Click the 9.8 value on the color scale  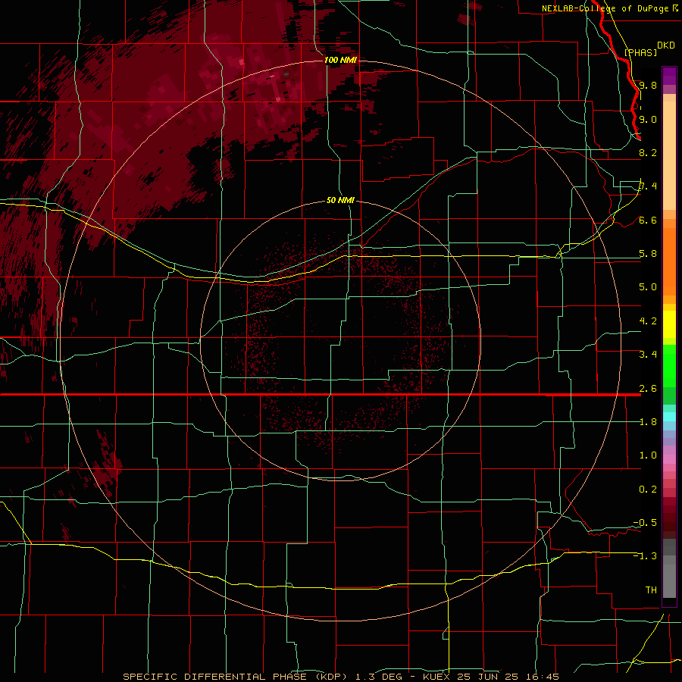coord(648,86)
